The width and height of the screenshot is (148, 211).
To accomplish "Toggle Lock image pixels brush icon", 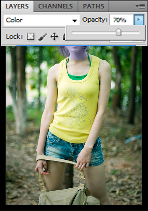I will (42, 37).
